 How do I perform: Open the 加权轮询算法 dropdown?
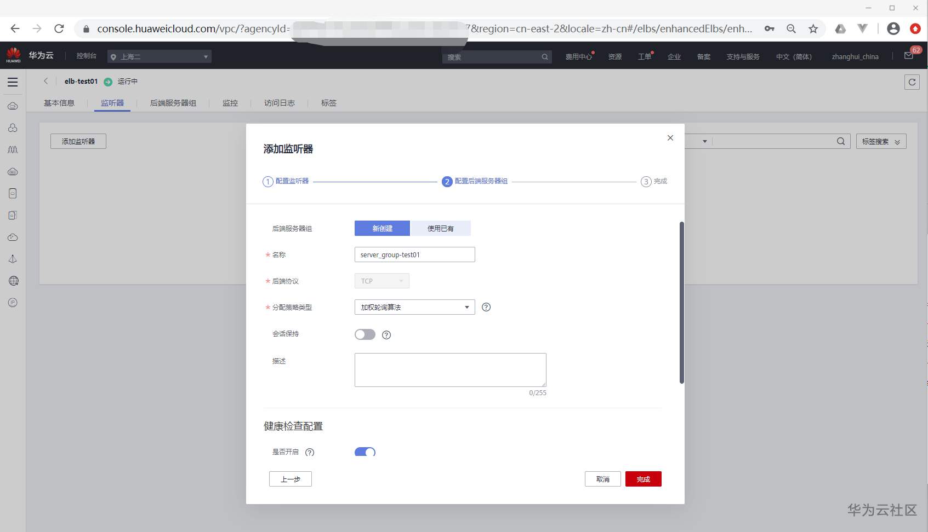(x=415, y=307)
